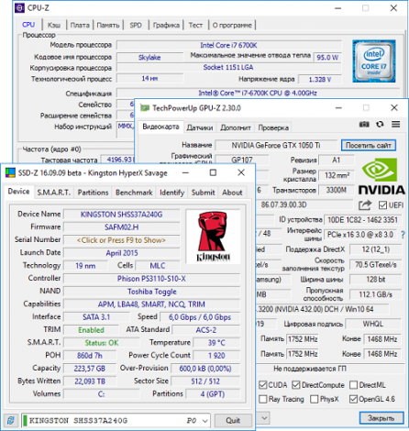The width and height of the screenshot is (409, 431).
Task: Click Phison PS3110-S10-X controller value
Action: tap(151, 279)
